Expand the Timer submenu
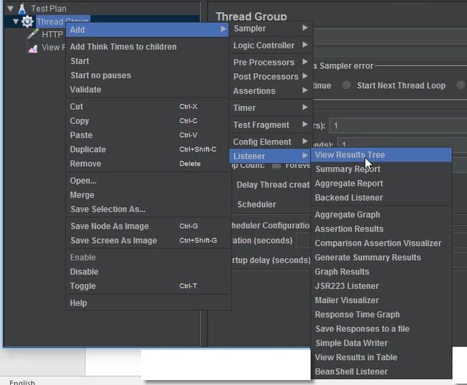467x385 pixels. tap(270, 108)
